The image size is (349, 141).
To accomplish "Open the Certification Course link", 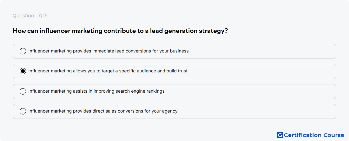I will (311, 135).
